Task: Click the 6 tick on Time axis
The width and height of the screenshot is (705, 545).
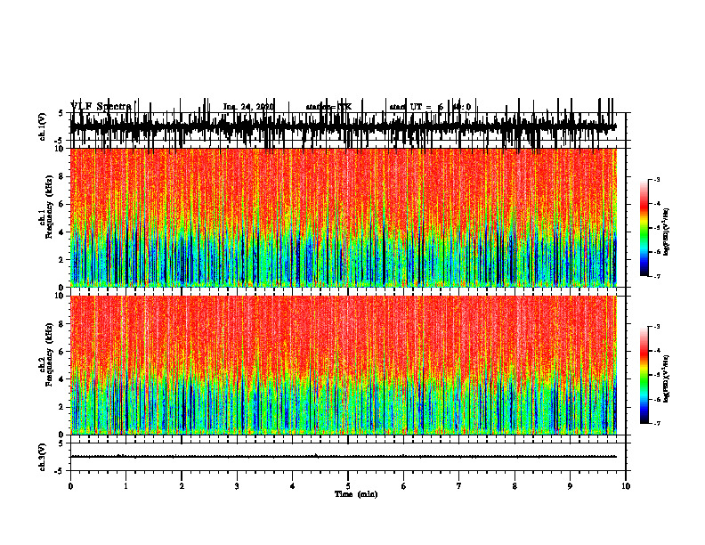Action: coord(404,486)
